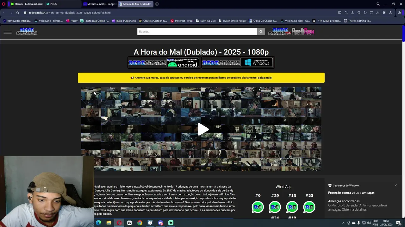Screen dimensions: 405x227
Task: Launch Google Chrome from taskbar
Action: 140,223
